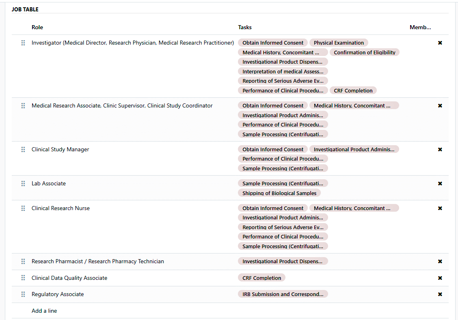
Task: Select the Obtain Informed Consent tag
Action: click(x=272, y=43)
